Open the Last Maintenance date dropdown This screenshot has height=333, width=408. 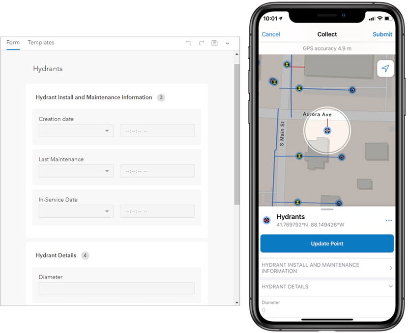(76, 171)
